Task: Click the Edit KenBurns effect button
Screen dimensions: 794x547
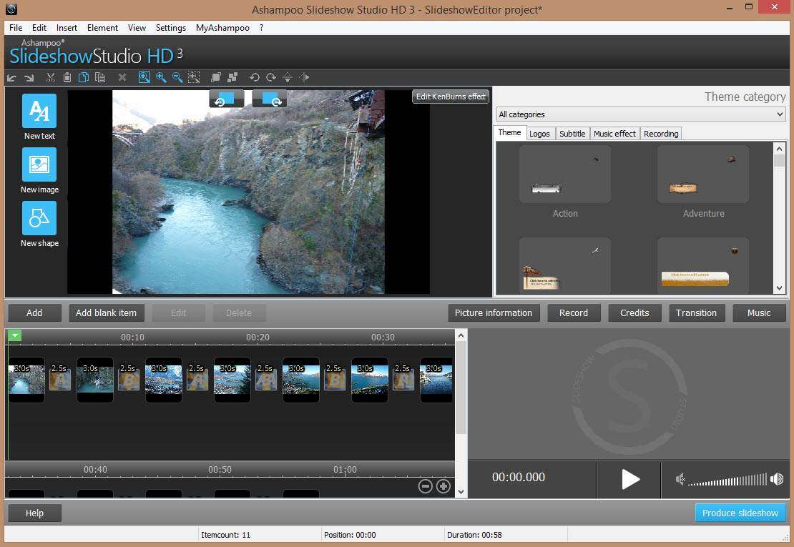Action: [x=451, y=97]
